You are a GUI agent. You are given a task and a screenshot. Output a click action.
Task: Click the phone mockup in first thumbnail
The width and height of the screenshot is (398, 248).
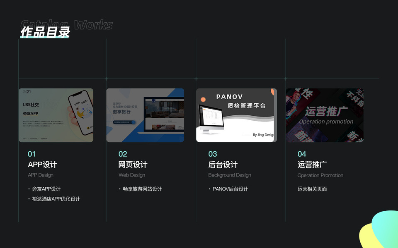[x=81, y=112]
